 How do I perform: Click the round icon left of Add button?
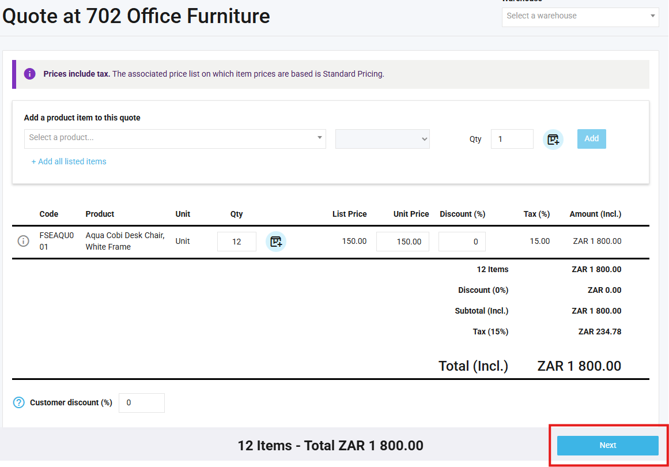click(x=553, y=139)
